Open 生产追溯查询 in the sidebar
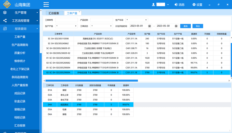232x133 pixels. 20,45
